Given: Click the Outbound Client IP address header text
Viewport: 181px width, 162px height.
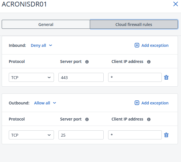Looking at the screenshot, I should tap(127, 119).
